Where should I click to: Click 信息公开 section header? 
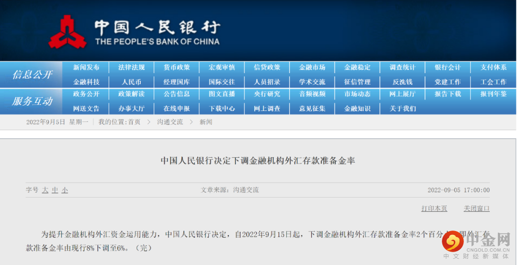pos(32,75)
